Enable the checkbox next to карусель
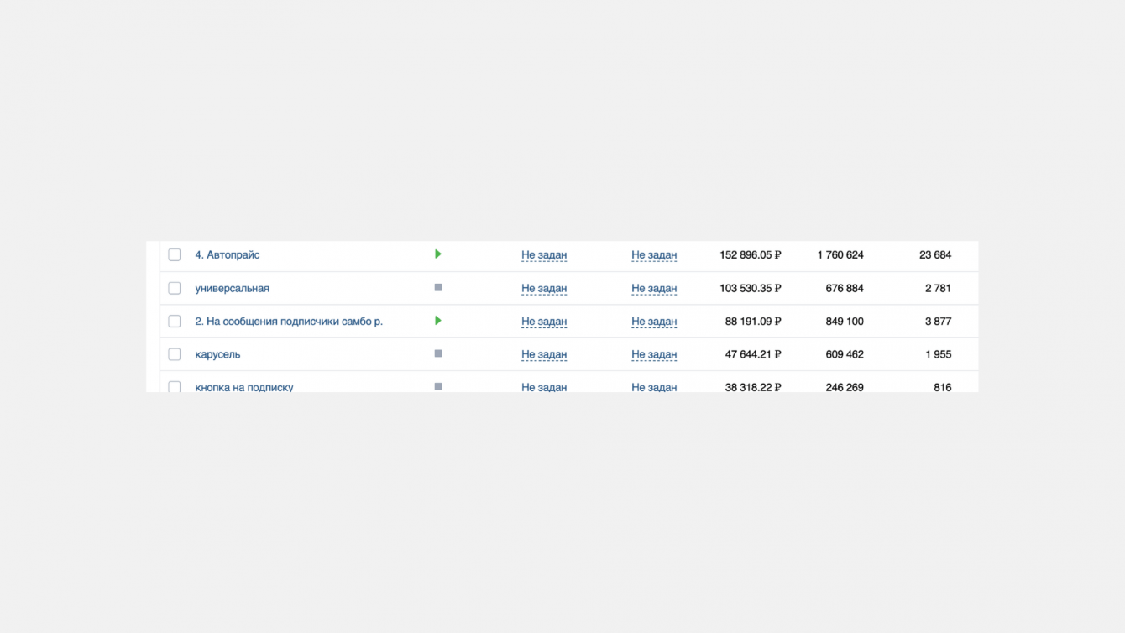 pyautogui.click(x=175, y=354)
